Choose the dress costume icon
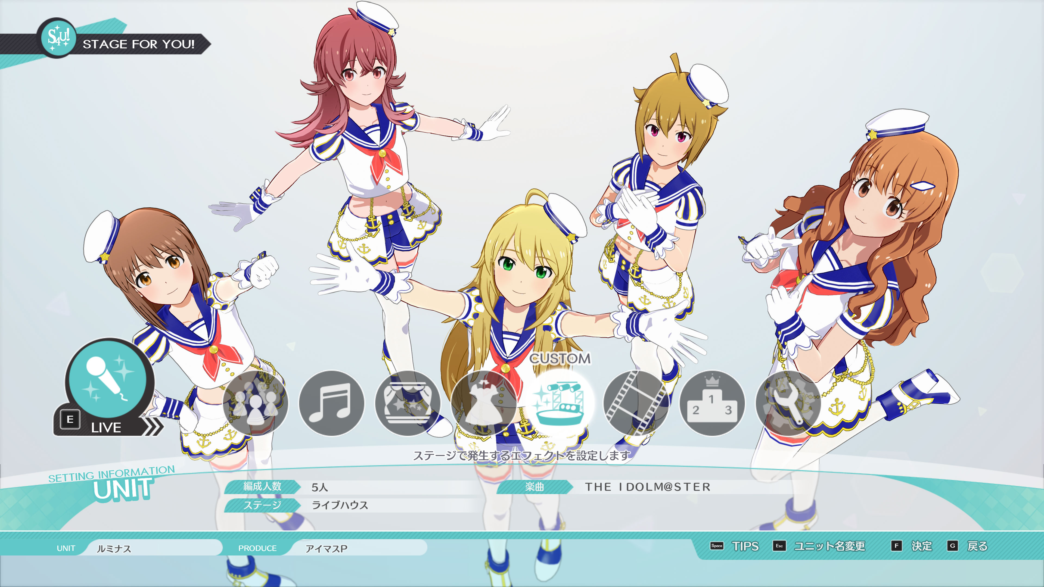The height and width of the screenshot is (587, 1044). point(483,404)
